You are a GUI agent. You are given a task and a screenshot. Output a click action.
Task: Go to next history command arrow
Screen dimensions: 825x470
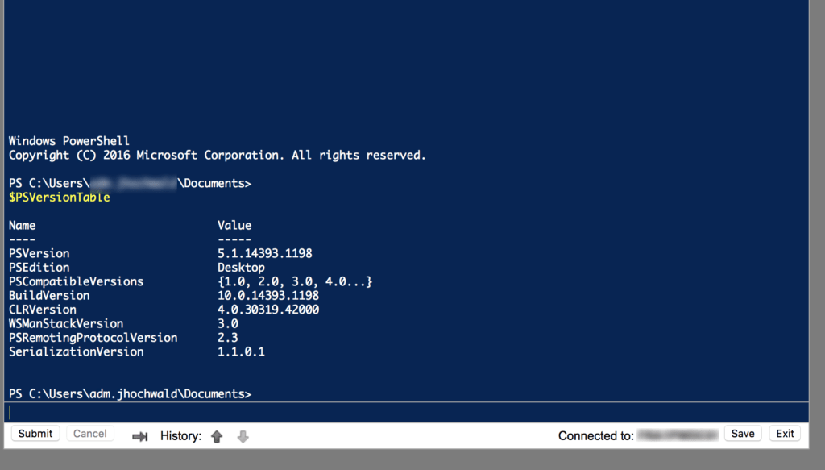[x=243, y=436]
